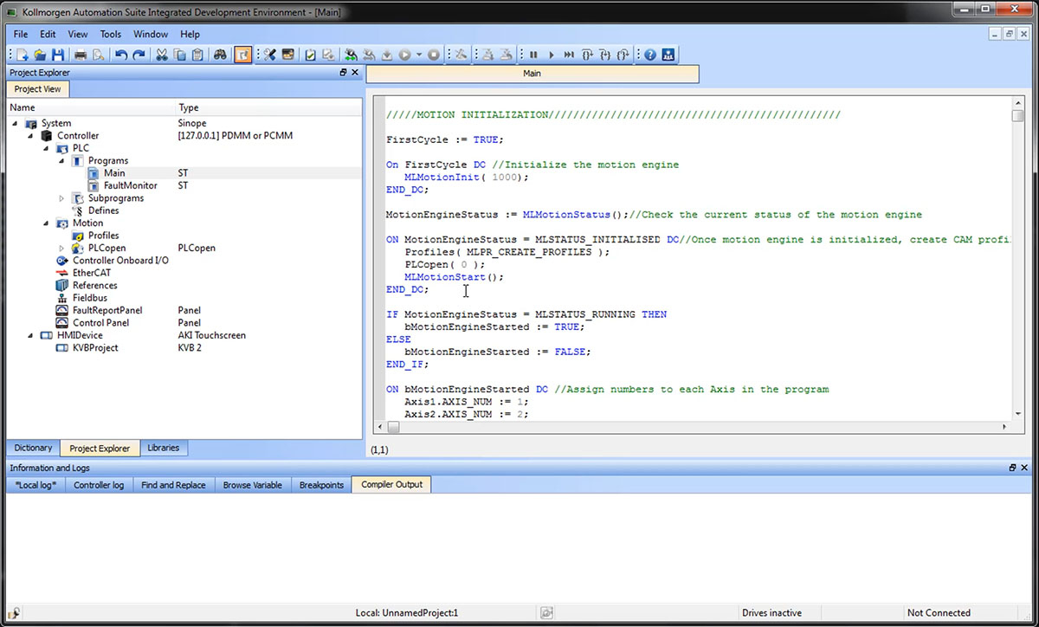The image size is (1039, 627).
Task: Click the skip-forward debug cycle icon
Action: (x=569, y=55)
